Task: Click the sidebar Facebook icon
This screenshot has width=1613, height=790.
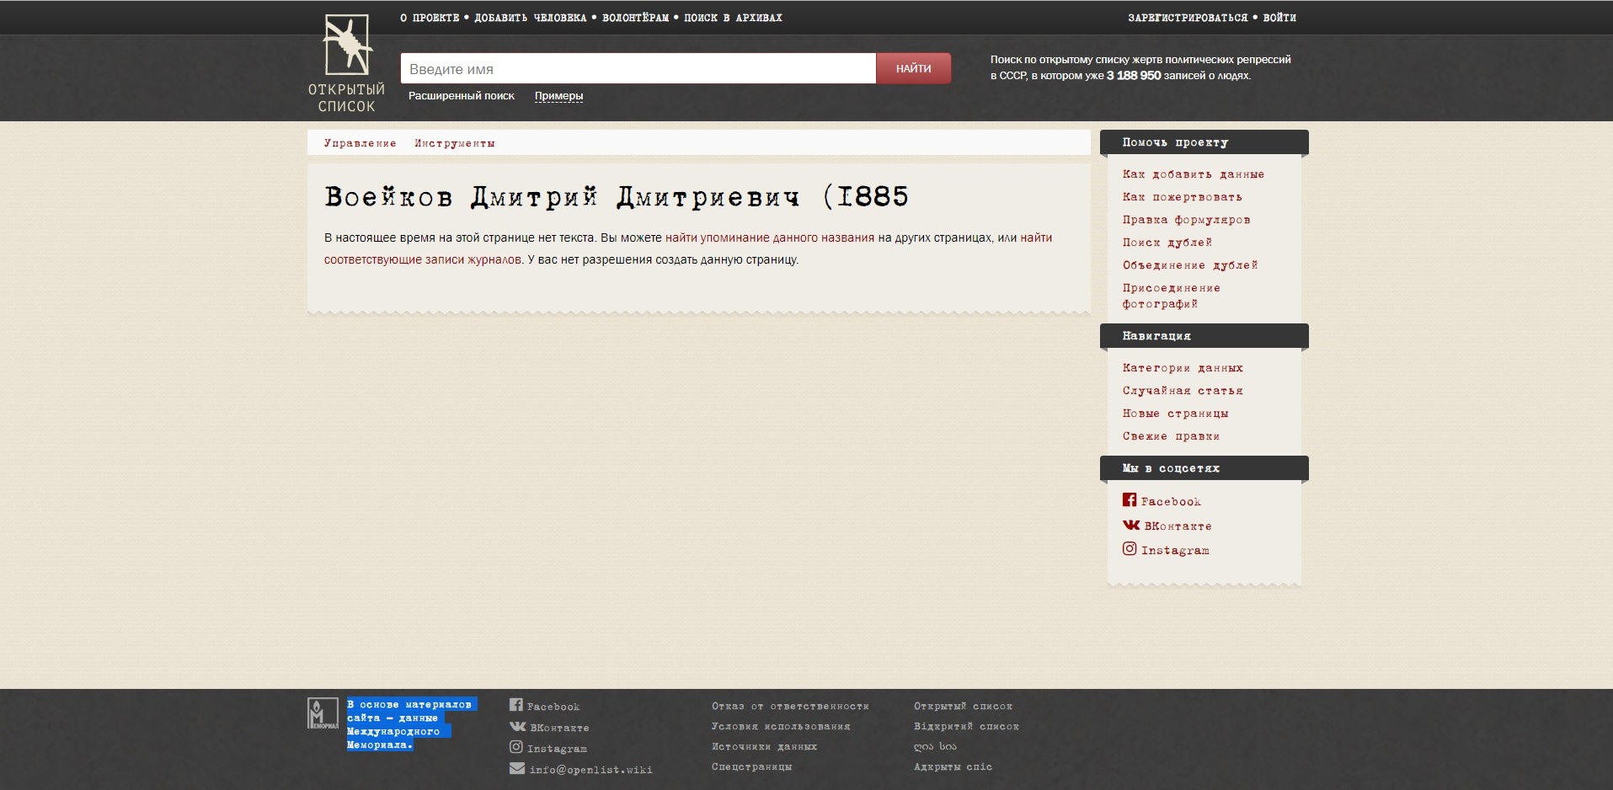Action: tap(1130, 500)
